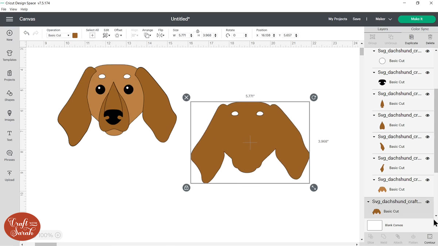The image size is (438, 246).
Task: Hide the selected Svg_dachshund_craft layer
Action: coord(427,202)
